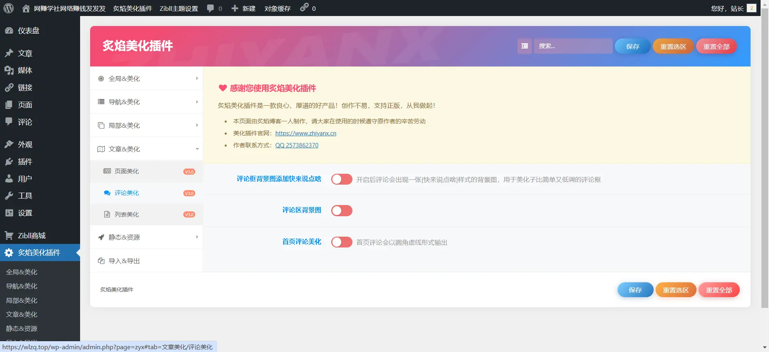The image size is (769, 352).
Task: Click the 页面 pages icon
Action: tap(9, 105)
